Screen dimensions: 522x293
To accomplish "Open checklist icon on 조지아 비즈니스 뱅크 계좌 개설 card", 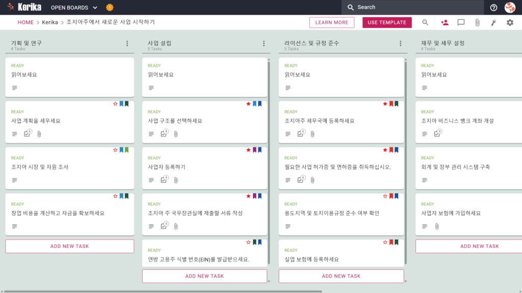I will click(437, 133).
